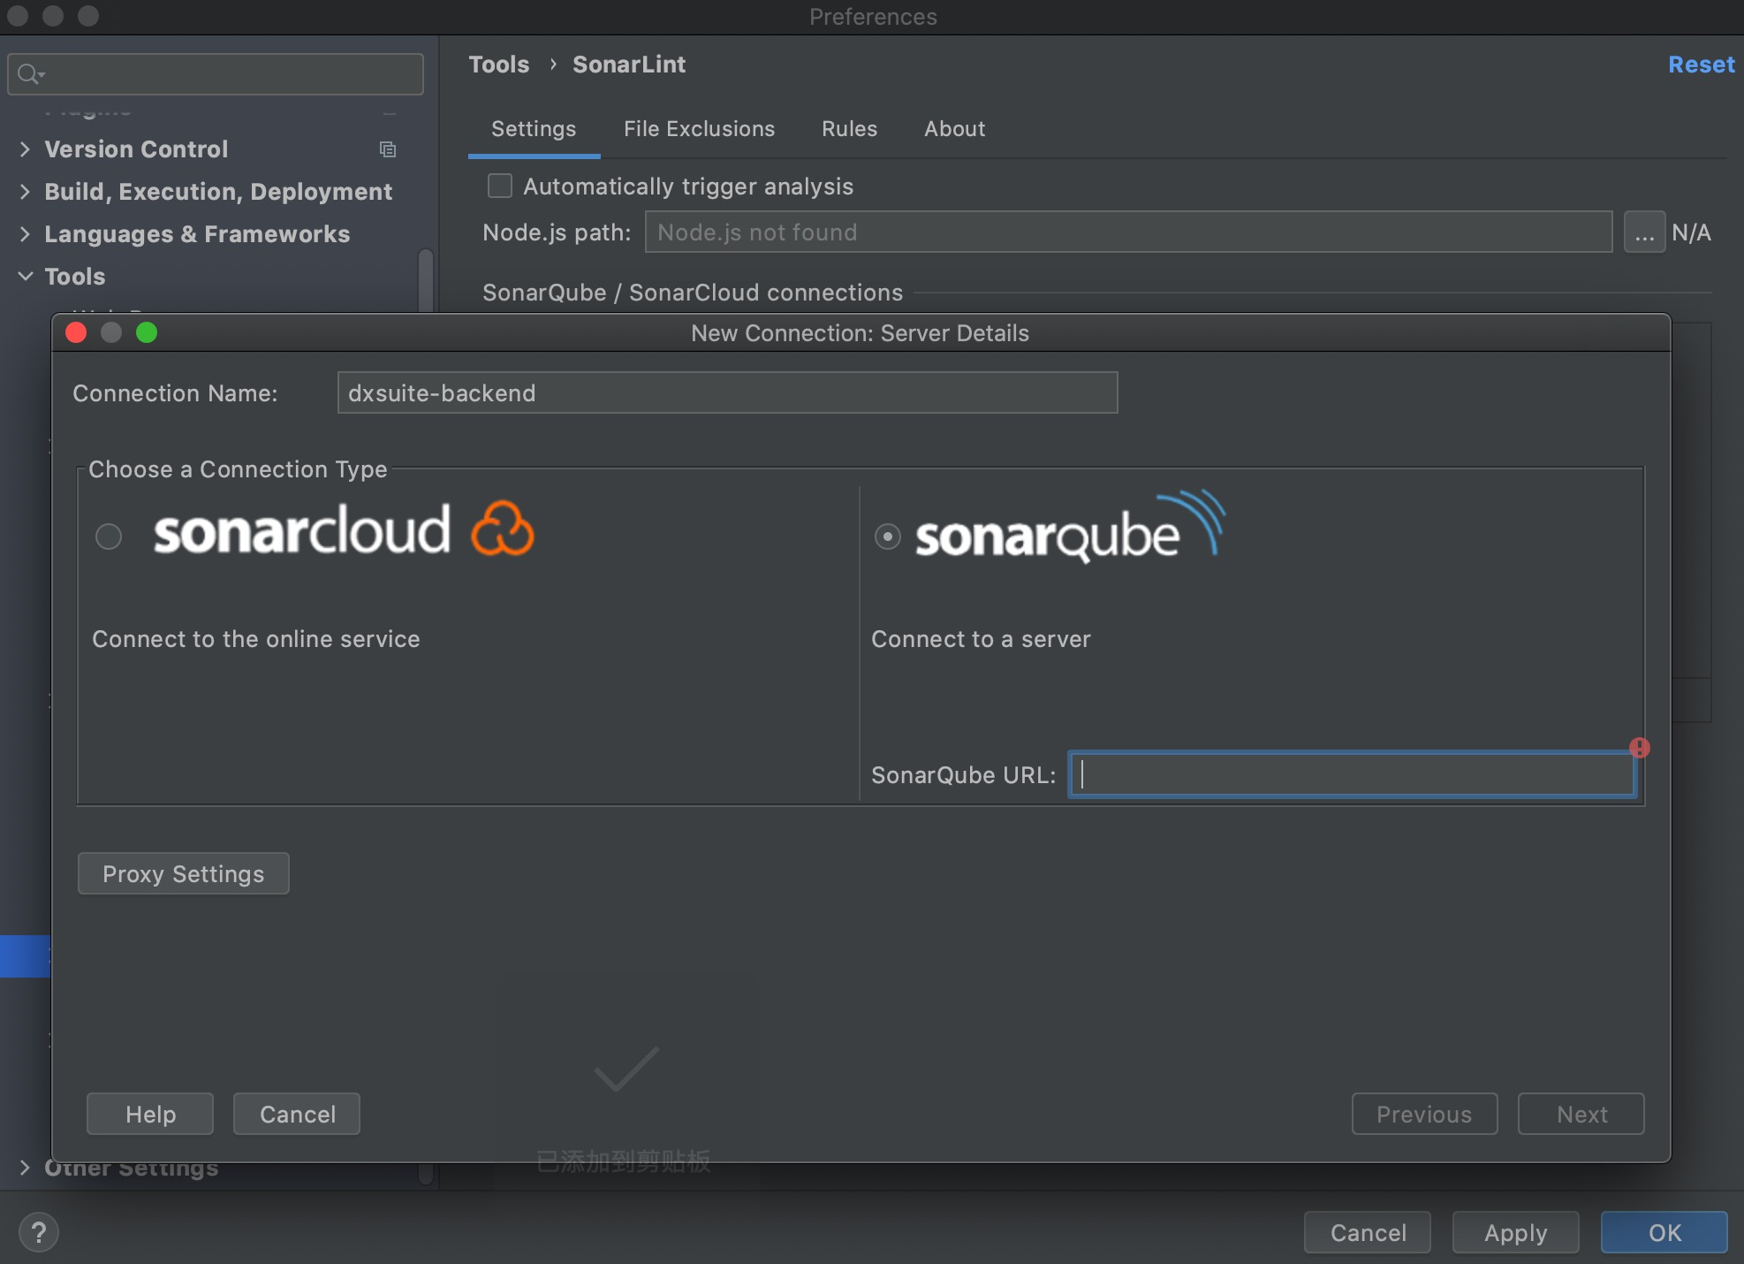1744x1264 pixels.
Task: Click the SonarQube URL error indicator icon
Action: click(x=1640, y=748)
